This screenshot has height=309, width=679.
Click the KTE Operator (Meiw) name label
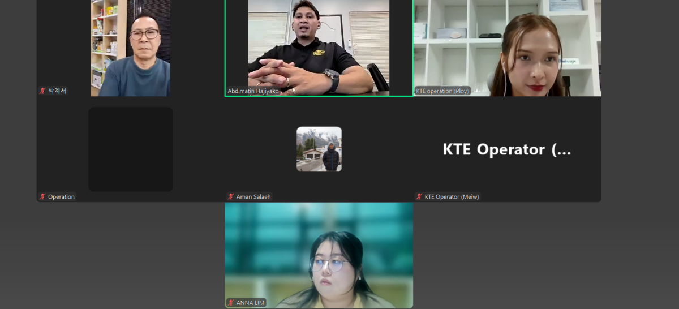[452, 197]
